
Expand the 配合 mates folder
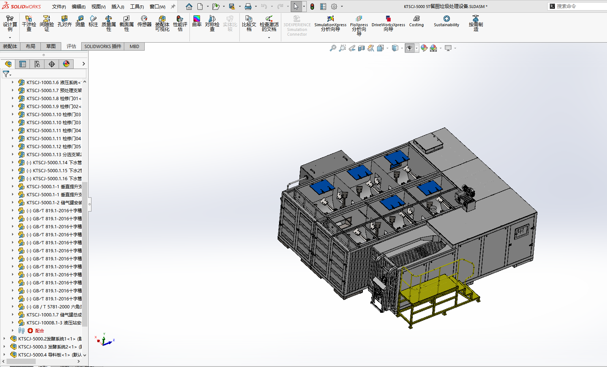(x=13, y=331)
